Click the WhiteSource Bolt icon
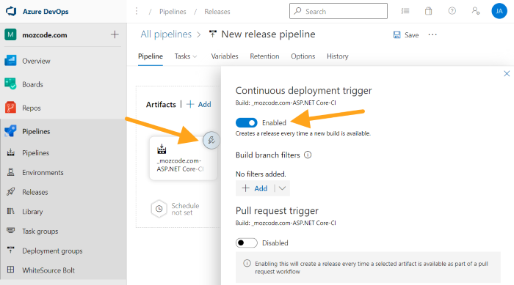Viewport: 514px width, 285px height. (11, 270)
